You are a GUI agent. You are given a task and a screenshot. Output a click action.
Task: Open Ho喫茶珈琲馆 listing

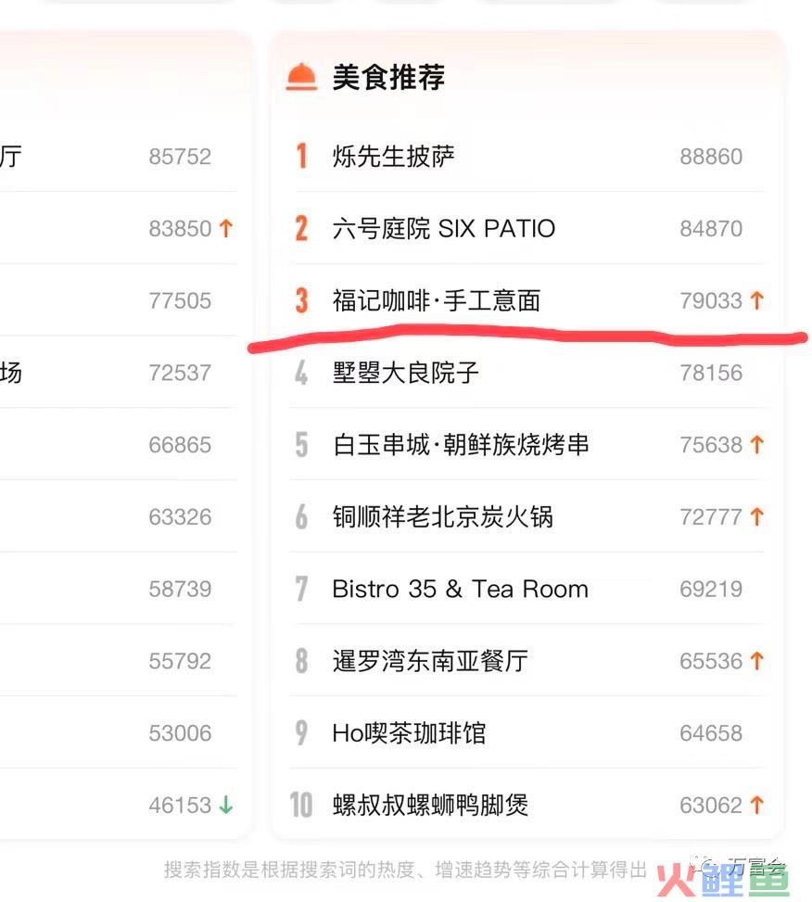pos(409,733)
